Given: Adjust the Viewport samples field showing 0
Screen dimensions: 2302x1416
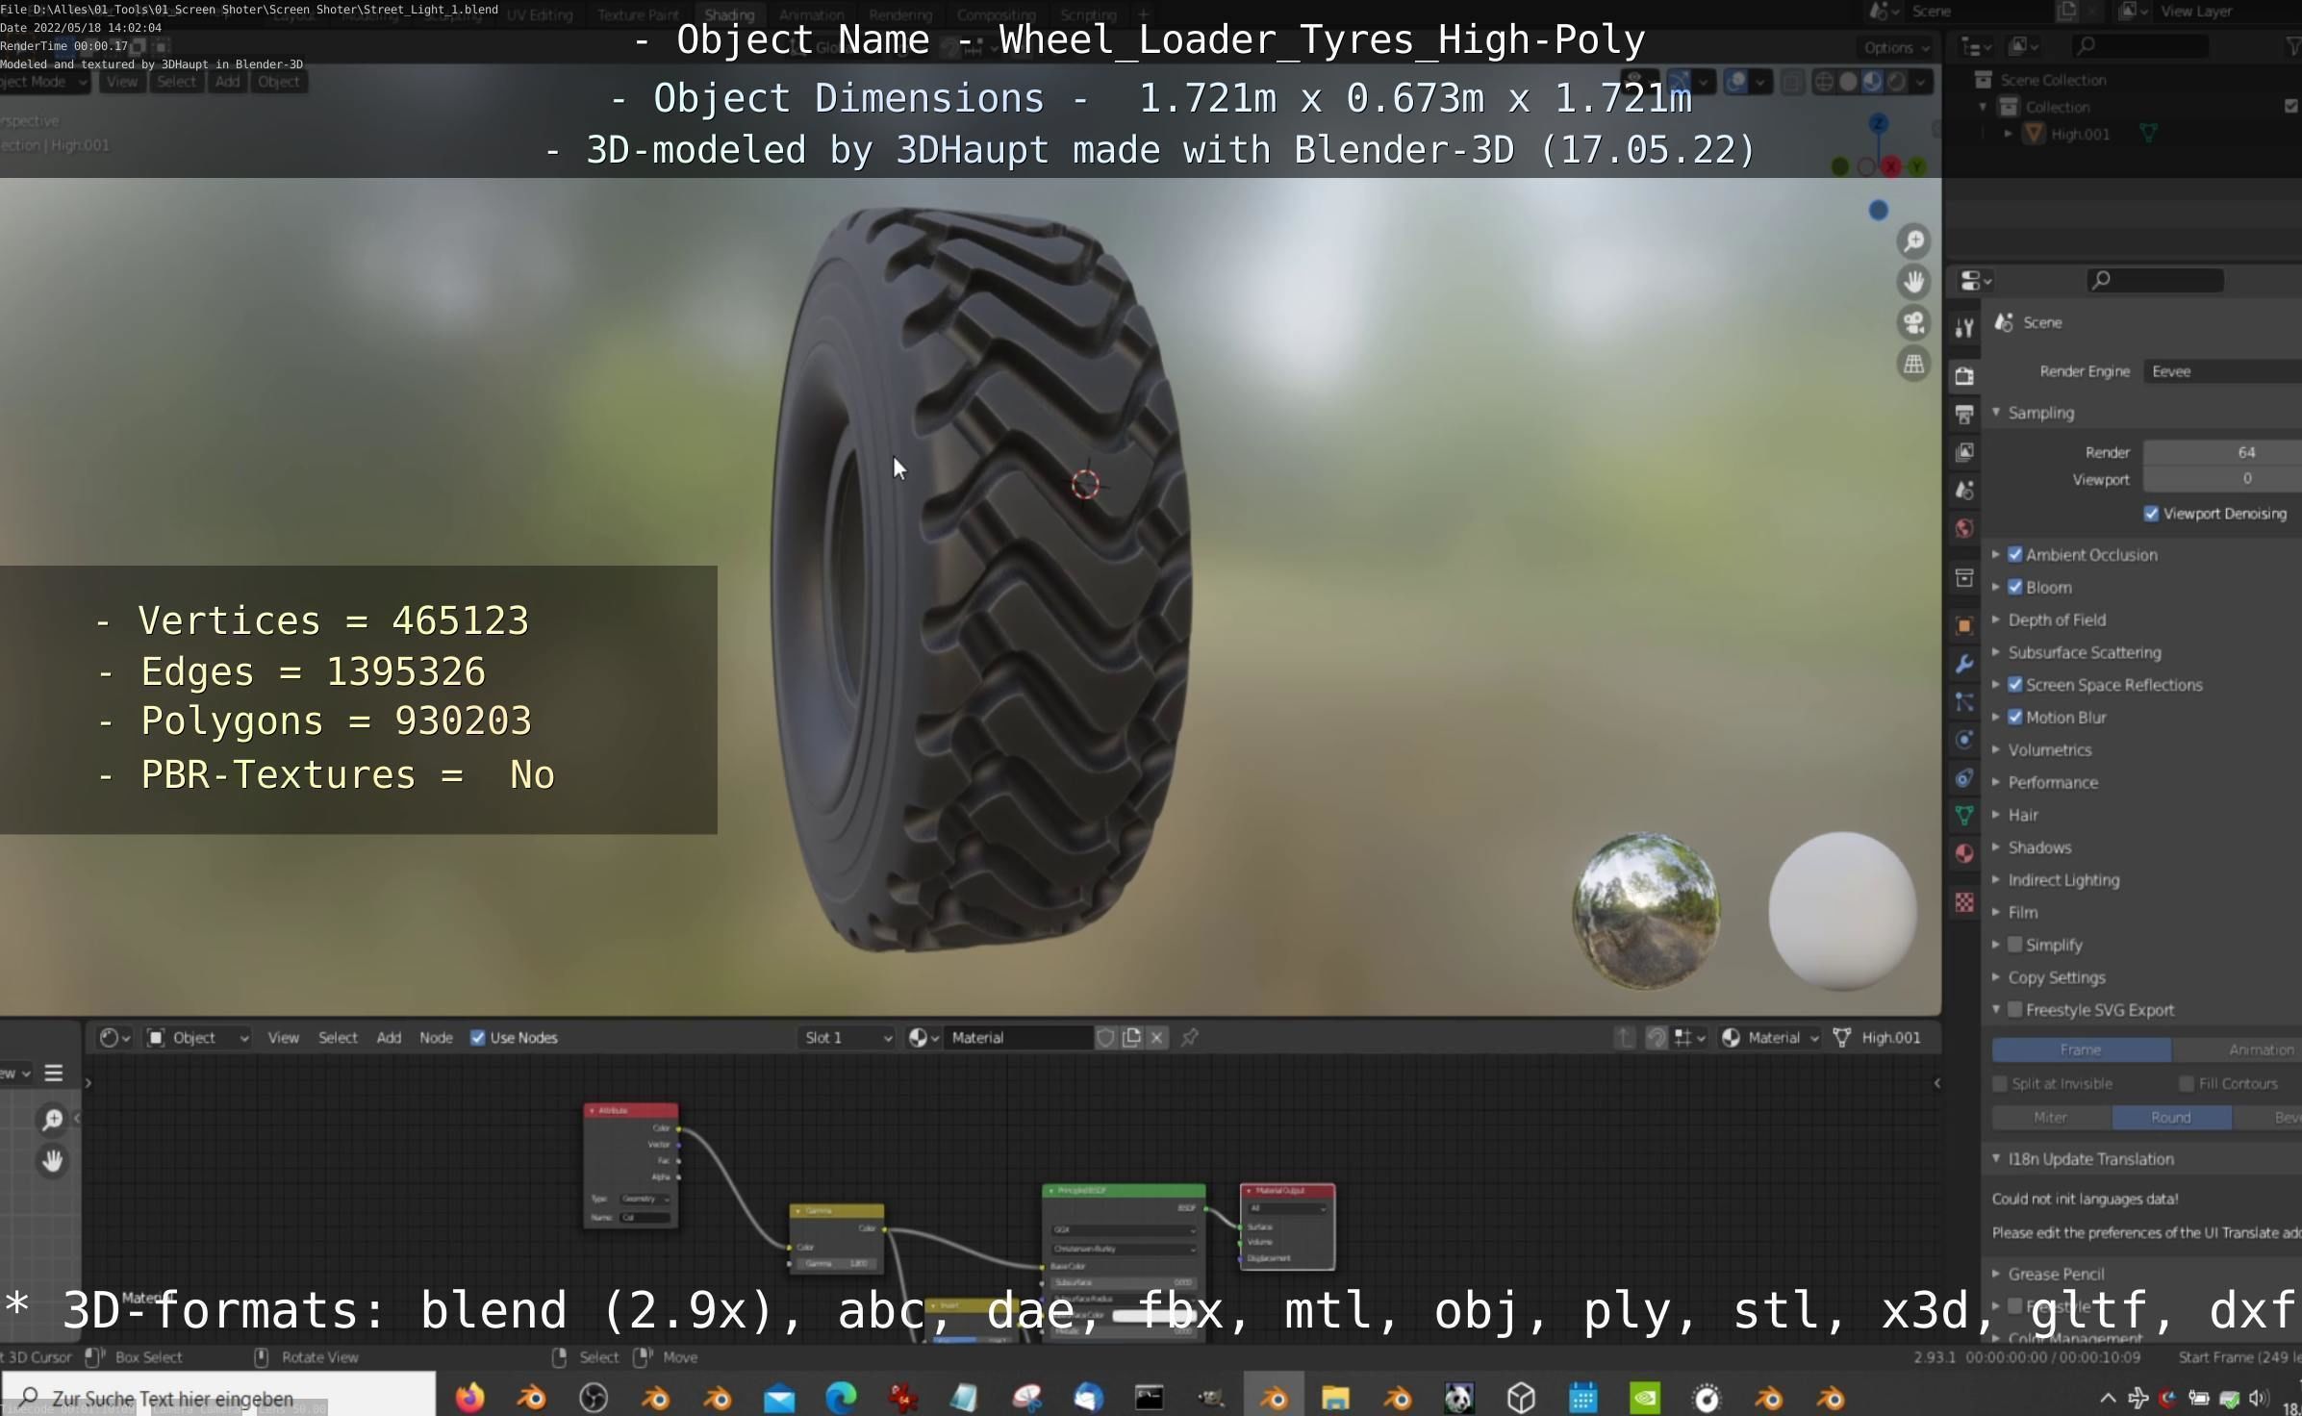Looking at the screenshot, I should [2222, 479].
